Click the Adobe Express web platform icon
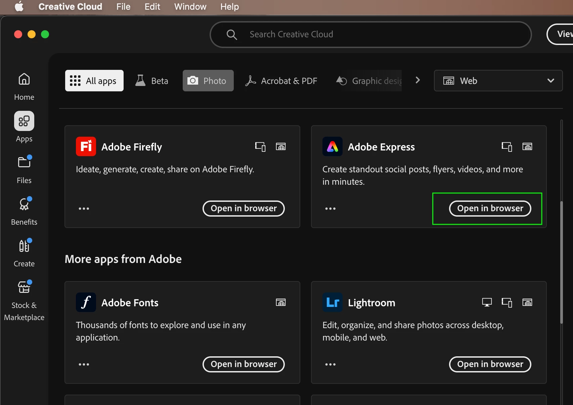The image size is (573, 405). [527, 147]
